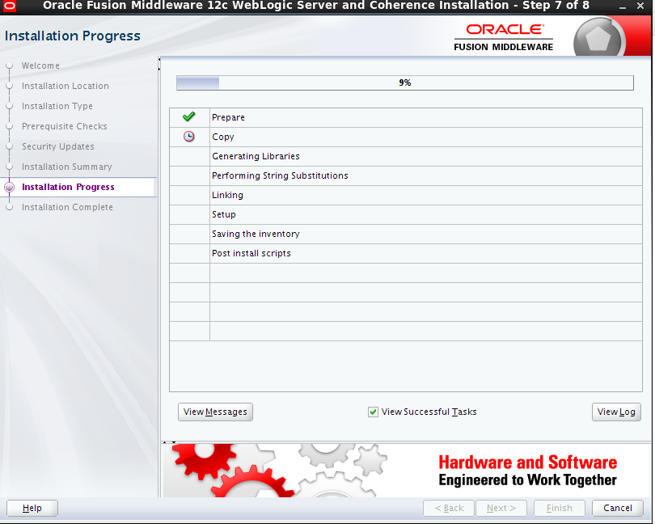The width and height of the screenshot is (655, 524).
Task: Click the pentagon badge in the header
Action: coord(598,40)
